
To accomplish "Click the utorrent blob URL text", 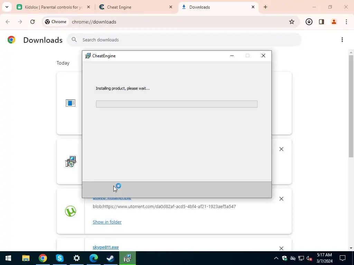I will coord(164,206).
